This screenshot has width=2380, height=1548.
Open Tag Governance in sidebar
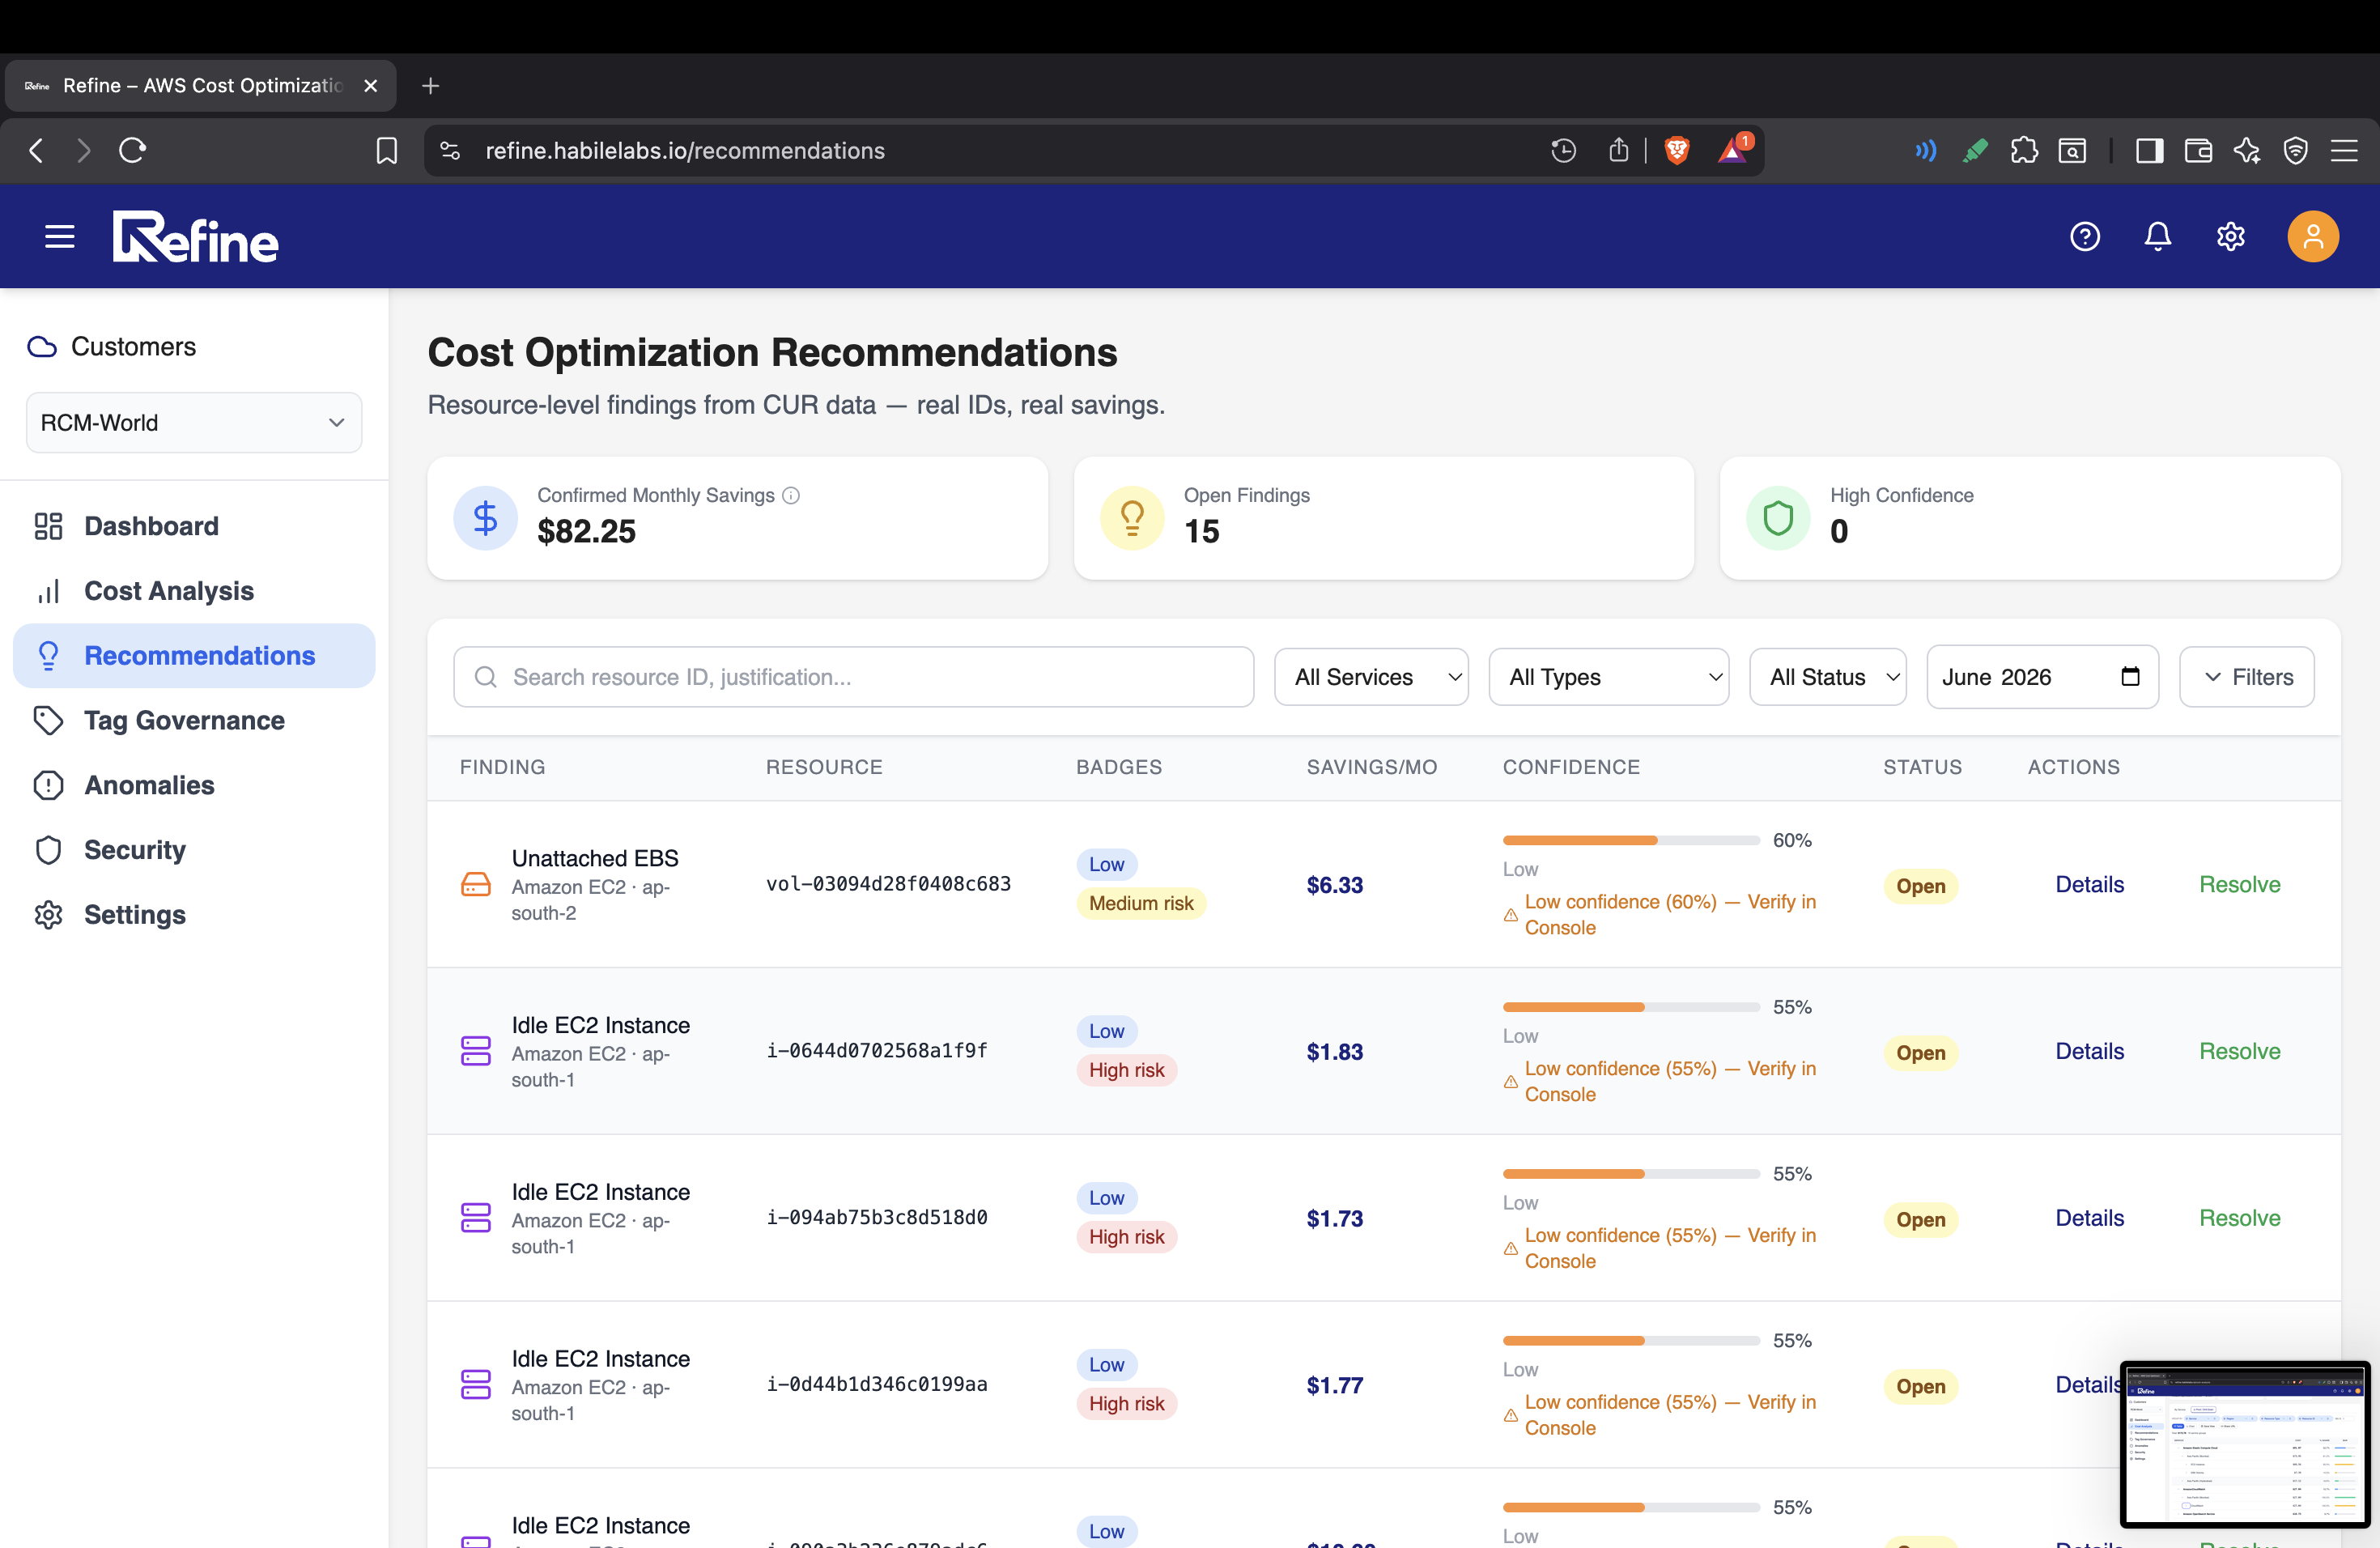[194, 721]
